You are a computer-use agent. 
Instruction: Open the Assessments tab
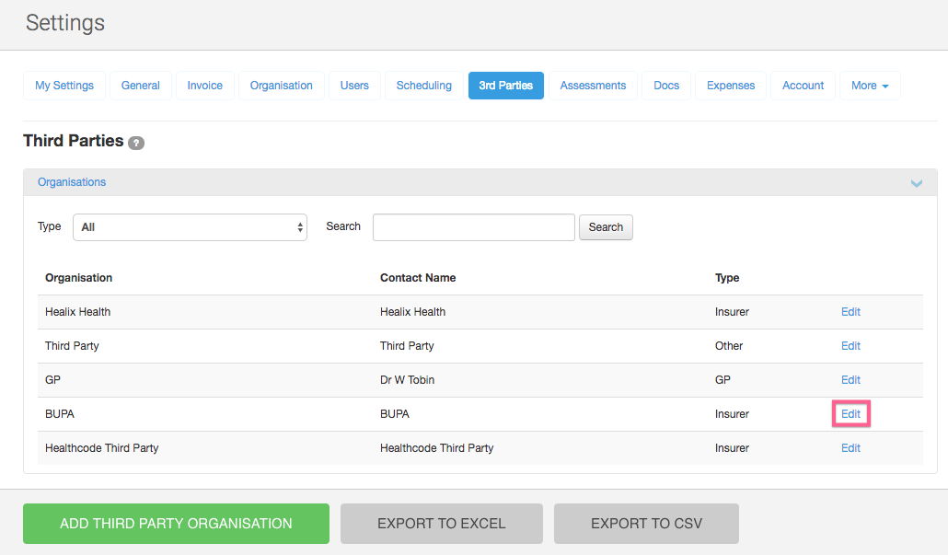pyautogui.click(x=593, y=86)
